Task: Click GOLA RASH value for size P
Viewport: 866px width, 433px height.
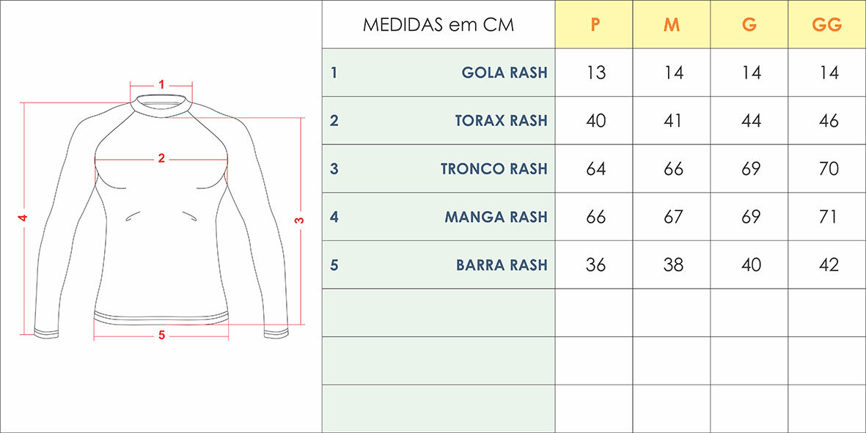Action: click(x=596, y=73)
